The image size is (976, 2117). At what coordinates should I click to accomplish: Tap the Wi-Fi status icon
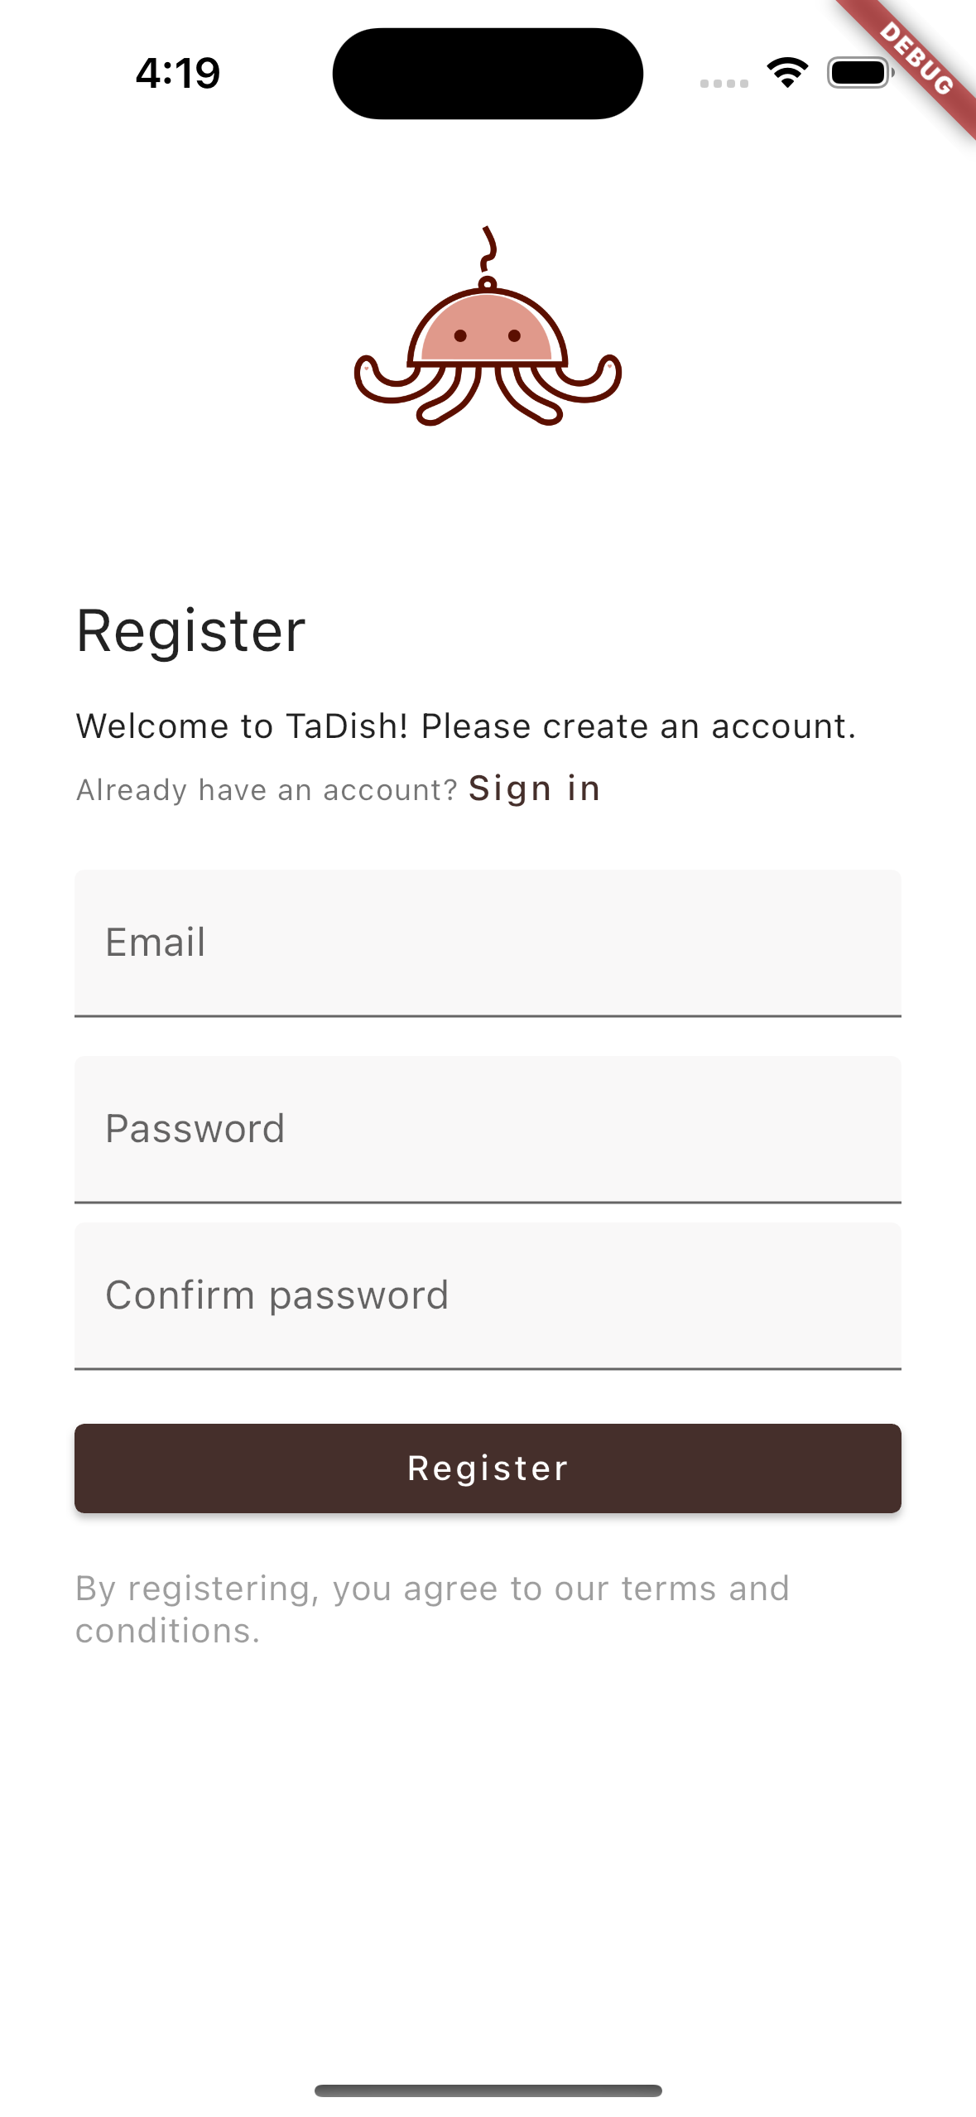(x=786, y=73)
